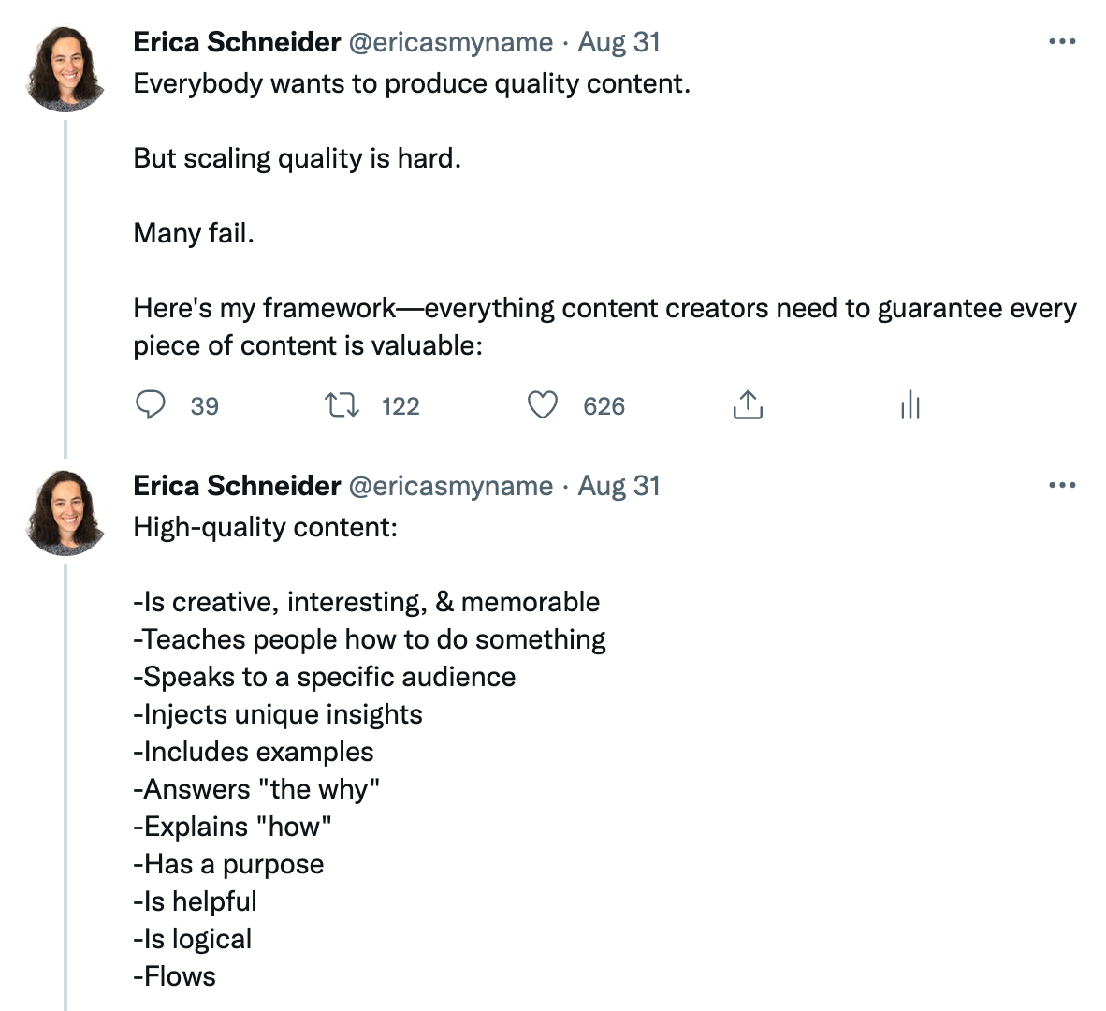The height and width of the screenshot is (1011, 1106).
Task: Open more options on the High-quality content tweet
Action: pos(1062,486)
